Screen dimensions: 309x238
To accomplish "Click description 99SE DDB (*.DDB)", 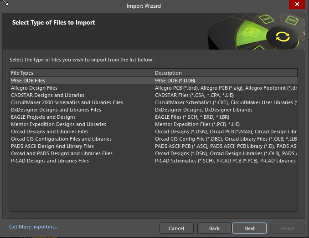I will coord(175,81).
